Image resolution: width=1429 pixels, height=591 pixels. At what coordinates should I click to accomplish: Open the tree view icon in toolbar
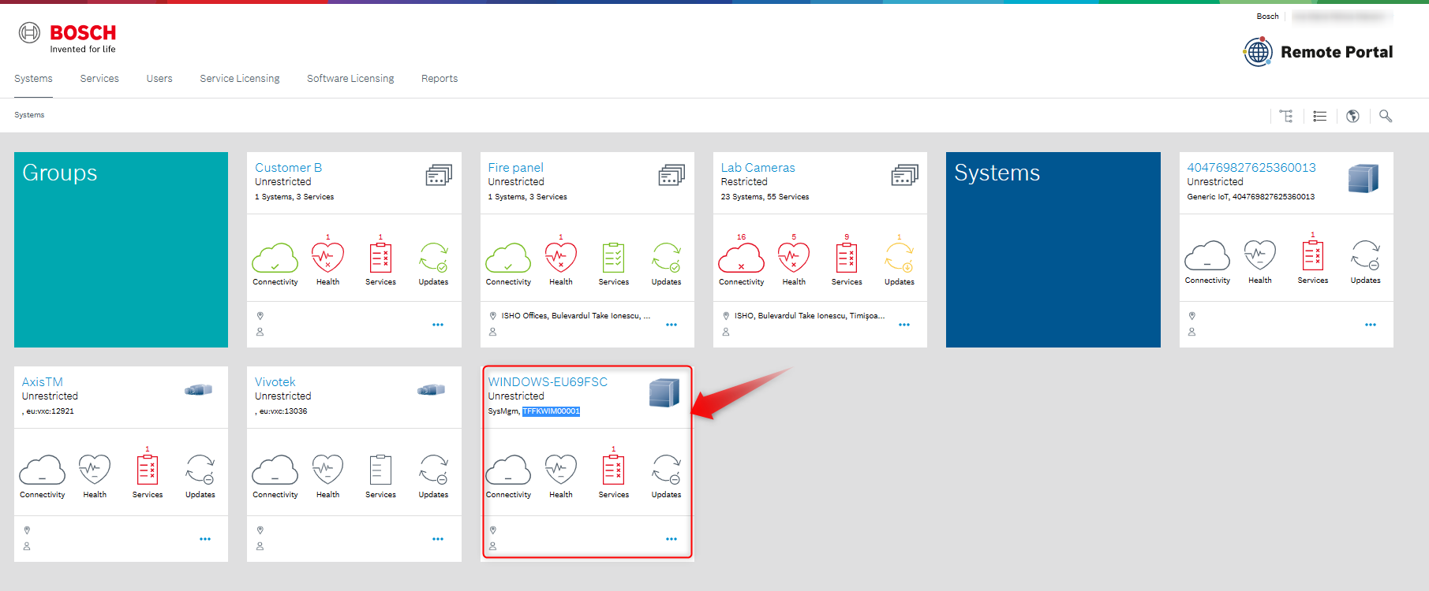(x=1286, y=116)
